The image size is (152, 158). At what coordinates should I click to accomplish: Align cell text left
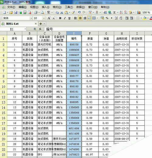tap(75, 18)
